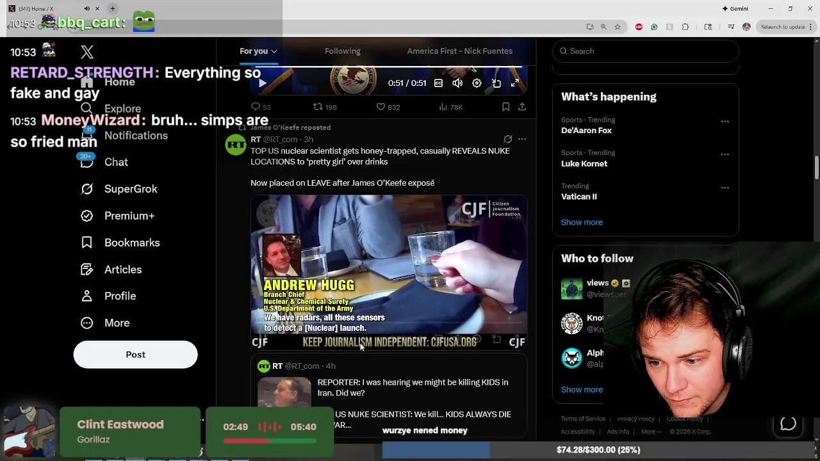820x461 pixels.
Task: Click the Search input field
Action: click(x=645, y=51)
